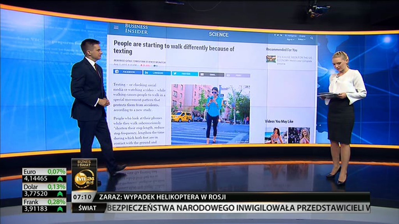Click the 'Recommended For You' heading
The image size is (399, 224).
pos(281,49)
